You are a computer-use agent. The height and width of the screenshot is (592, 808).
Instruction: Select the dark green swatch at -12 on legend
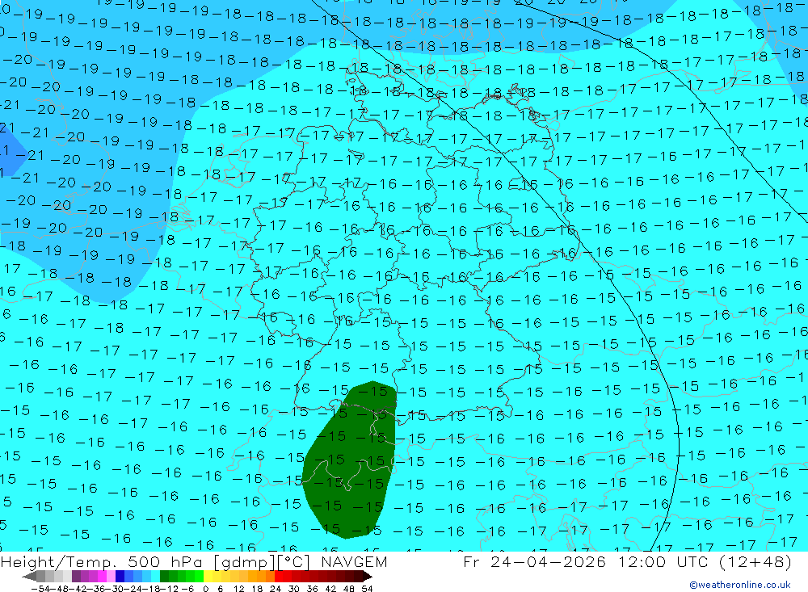[x=164, y=577]
